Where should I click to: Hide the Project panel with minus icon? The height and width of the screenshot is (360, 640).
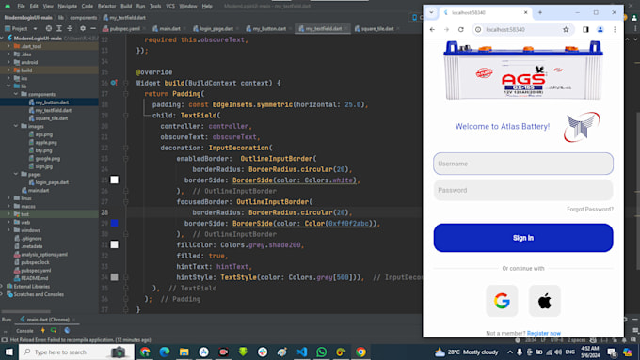pos(93,28)
